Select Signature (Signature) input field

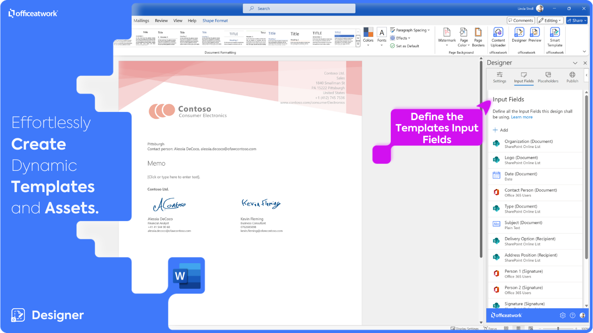535,304
